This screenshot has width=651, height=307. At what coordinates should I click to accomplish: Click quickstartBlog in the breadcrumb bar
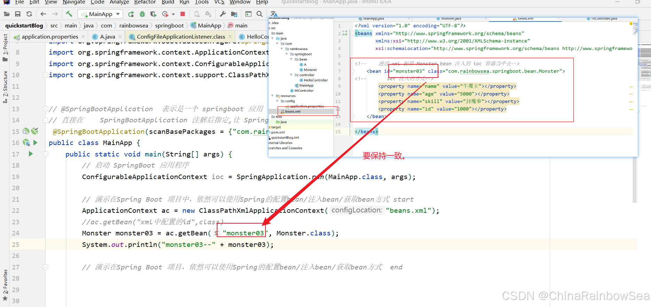(24, 25)
